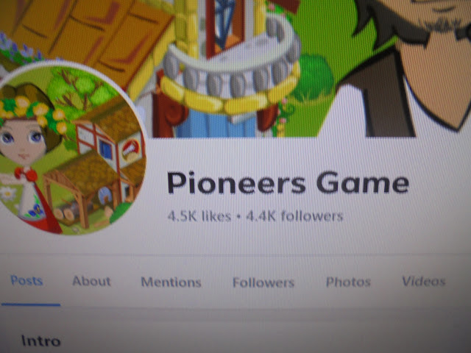This screenshot has width=471, height=353.
Task: Click the blue underline below Posts
Action: tap(31, 304)
